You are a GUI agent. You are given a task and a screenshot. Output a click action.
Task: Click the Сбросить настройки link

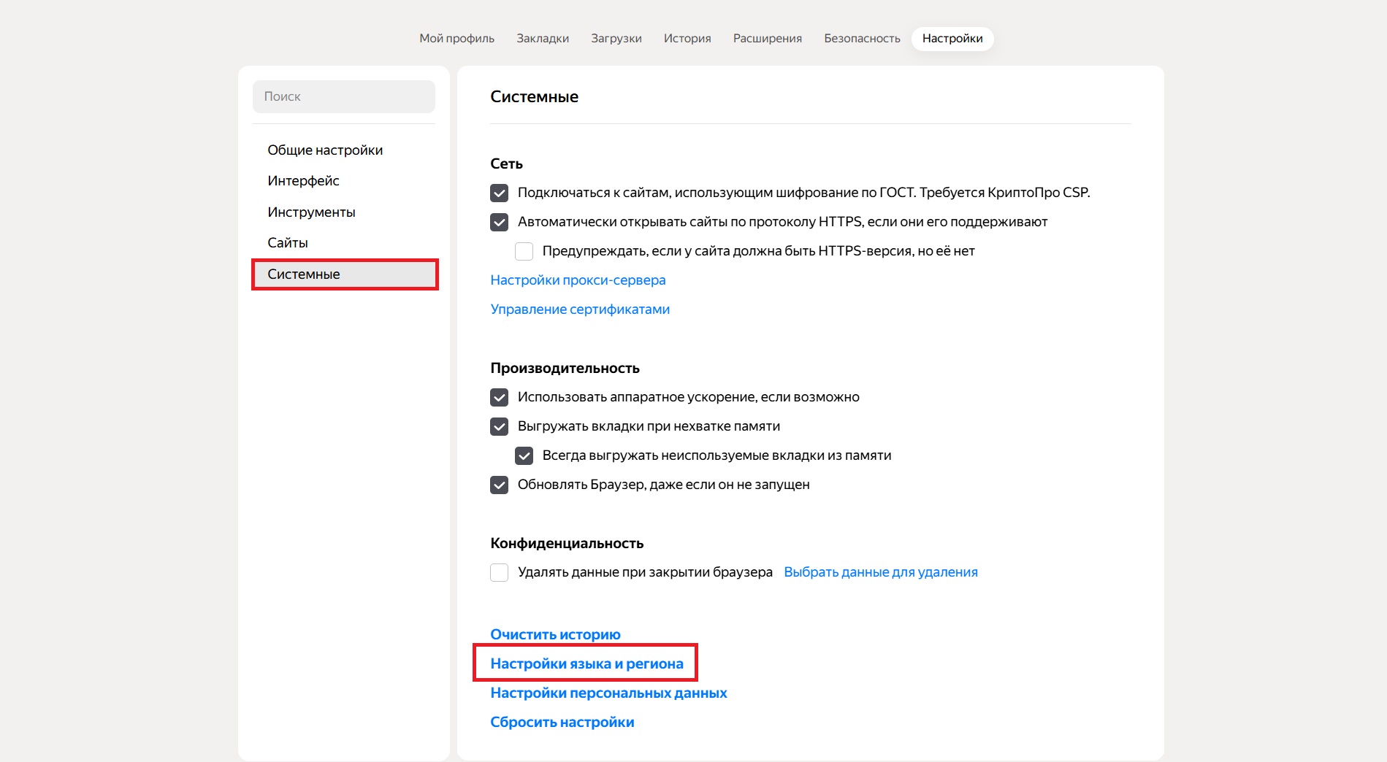click(x=562, y=722)
